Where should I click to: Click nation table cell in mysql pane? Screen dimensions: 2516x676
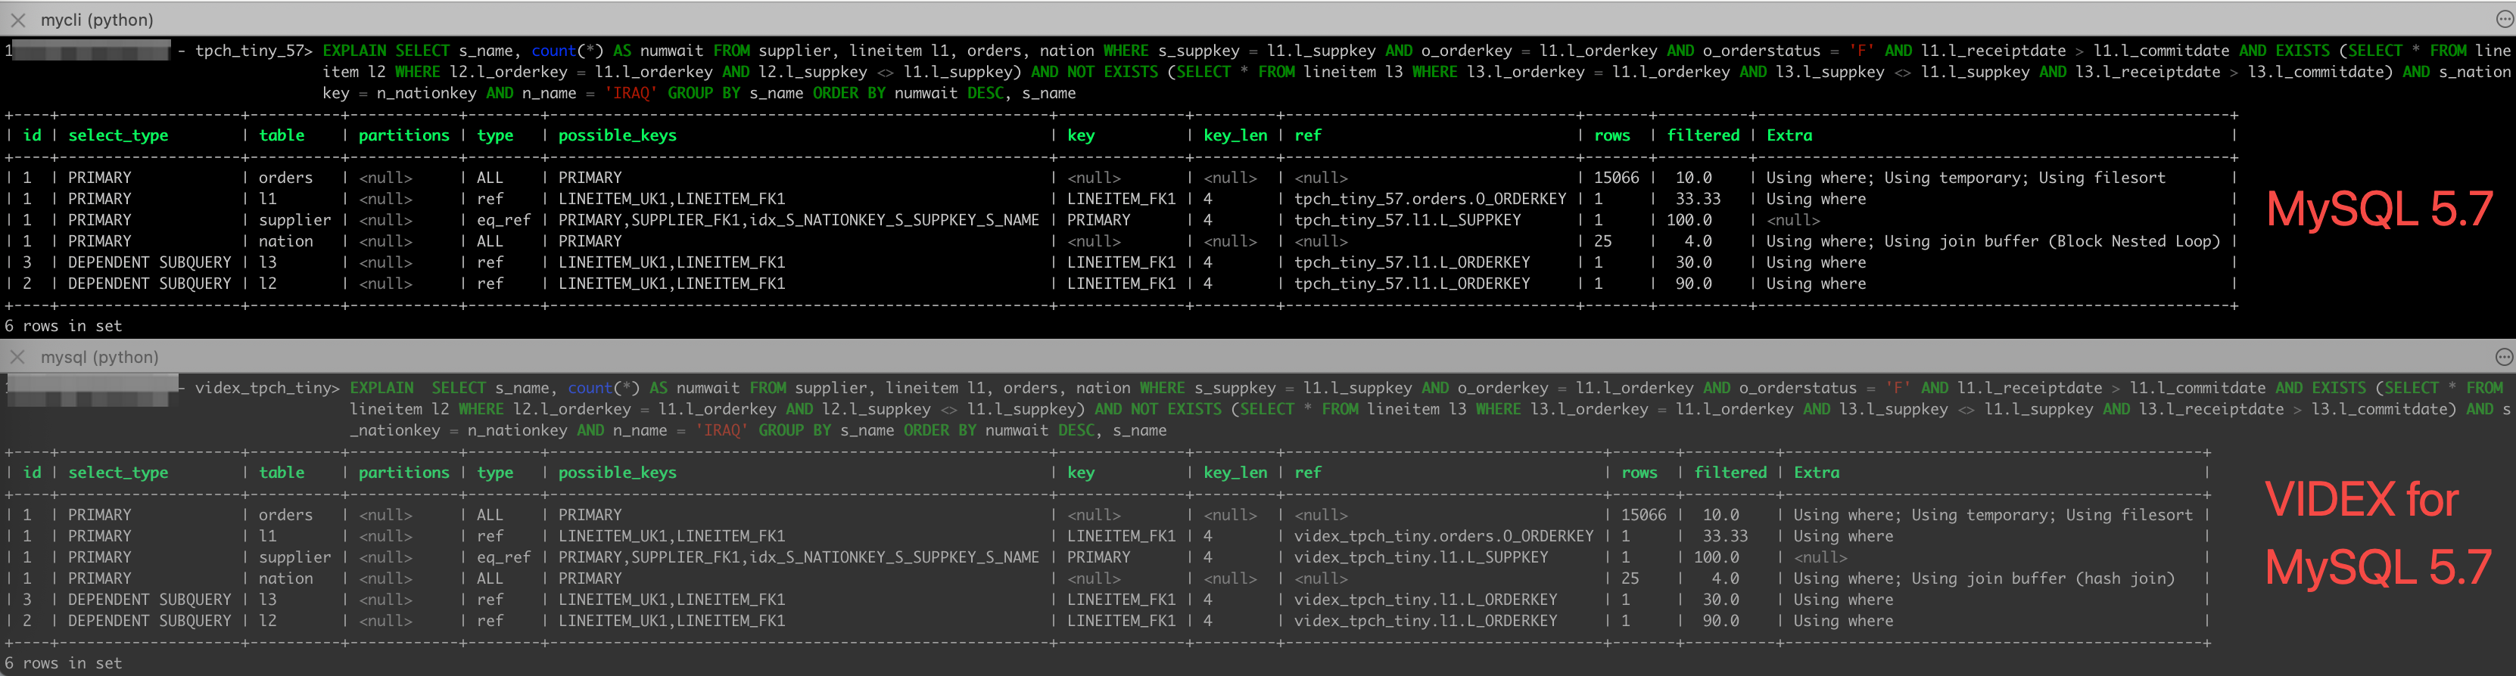(x=285, y=578)
